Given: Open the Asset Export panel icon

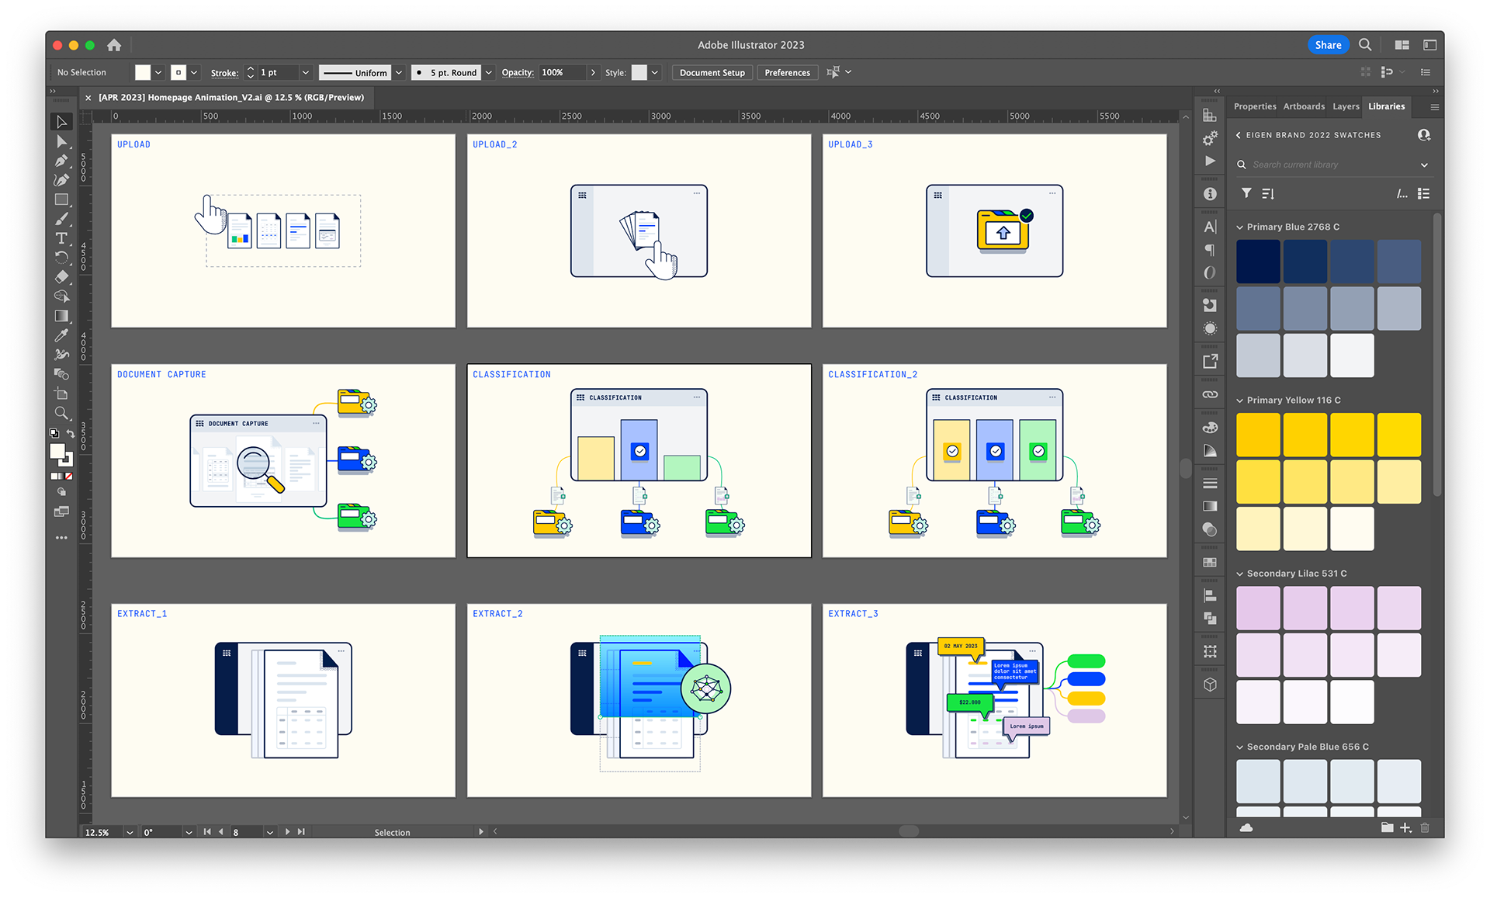Looking at the screenshot, I should click(1210, 361).
